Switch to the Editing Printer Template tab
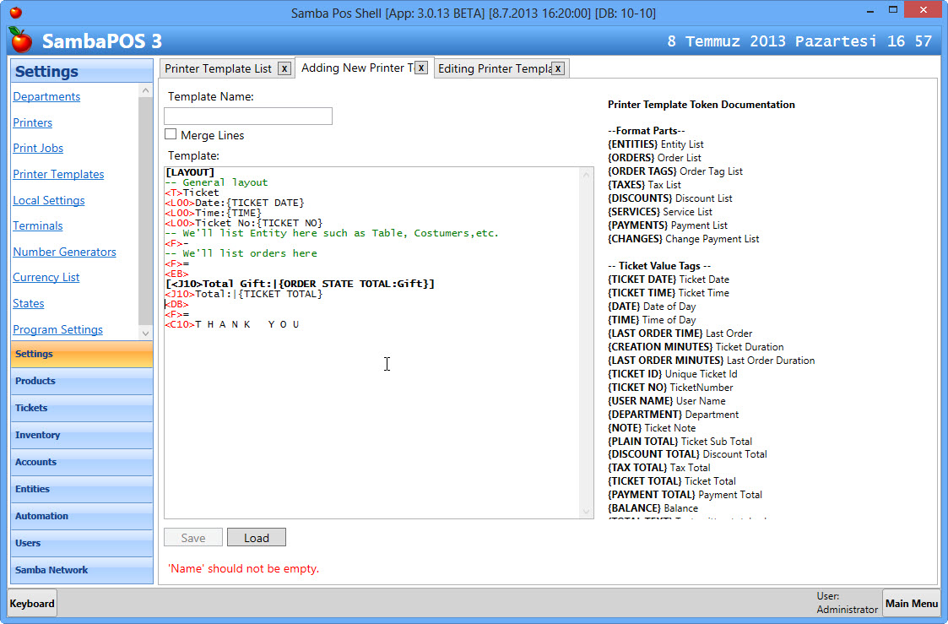 494,68
